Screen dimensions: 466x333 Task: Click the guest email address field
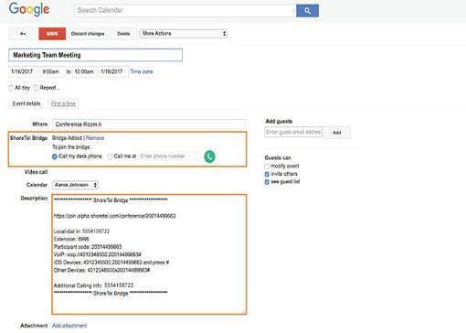293,132
